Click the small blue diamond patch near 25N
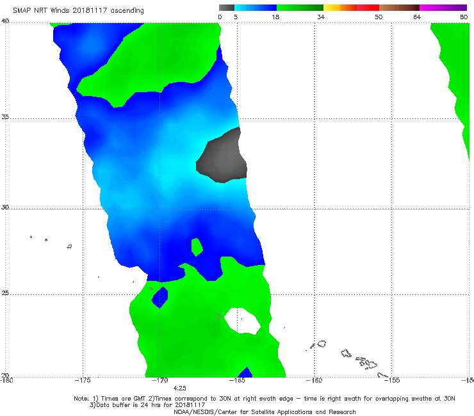The image size is (474, 416). (x=159, y=298)
